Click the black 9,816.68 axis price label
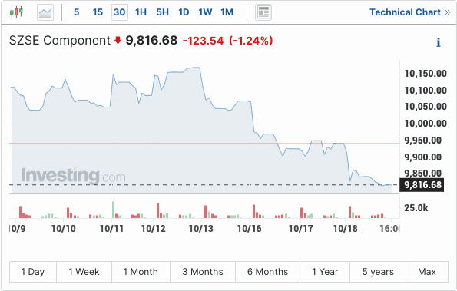Image resolution: width=457 pixels, height=291 pixels. 422,185
